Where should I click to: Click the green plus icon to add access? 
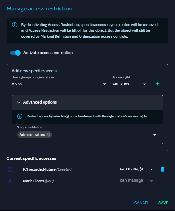(x=158, y=84)
